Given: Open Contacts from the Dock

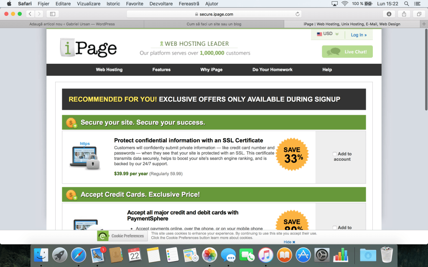Looking at the screenshot, I should point(116,255).
